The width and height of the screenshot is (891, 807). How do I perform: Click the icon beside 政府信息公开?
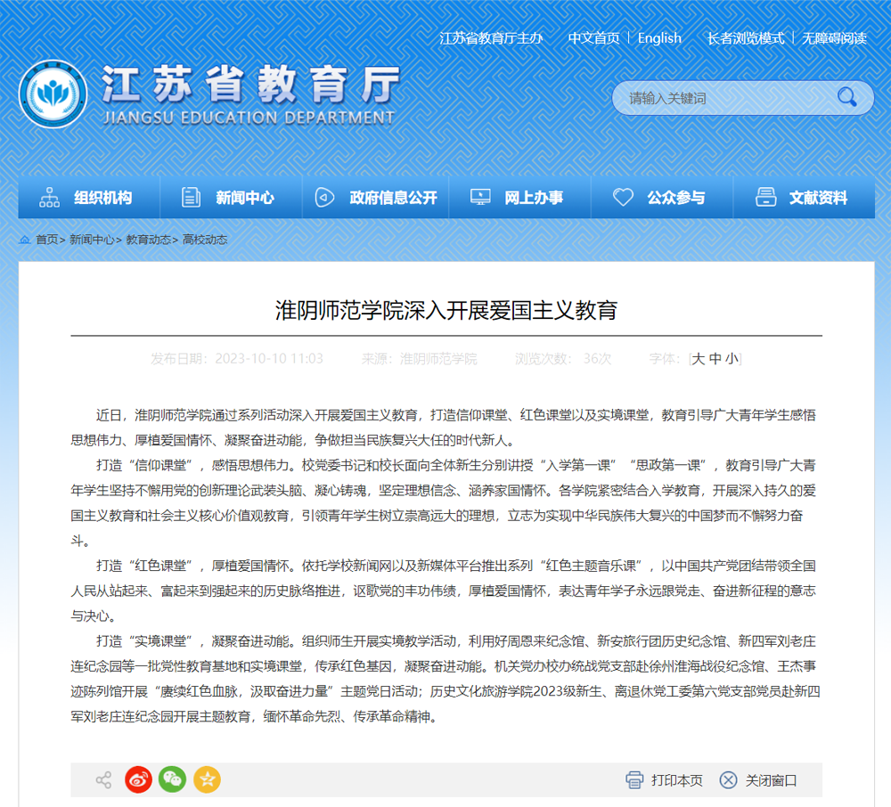[x=324, y=198]
